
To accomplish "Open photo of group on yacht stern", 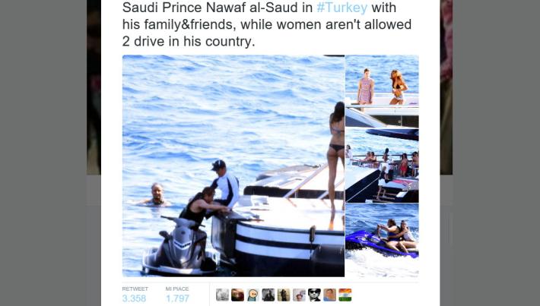I will click(383, 166).
